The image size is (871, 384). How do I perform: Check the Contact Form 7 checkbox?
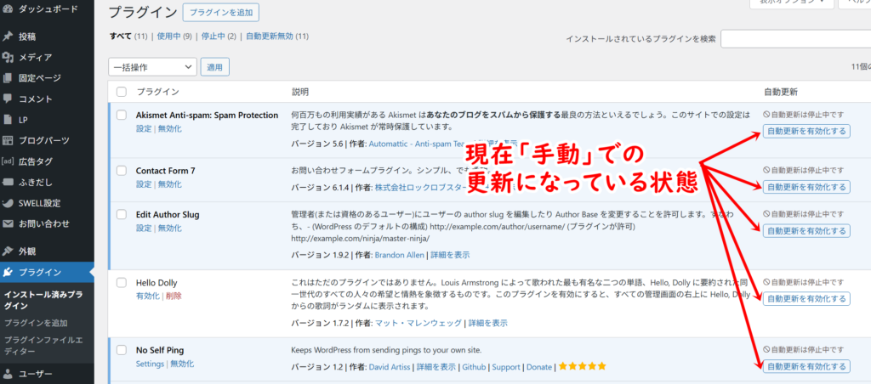pyautogui.click(x=122, y=171)
